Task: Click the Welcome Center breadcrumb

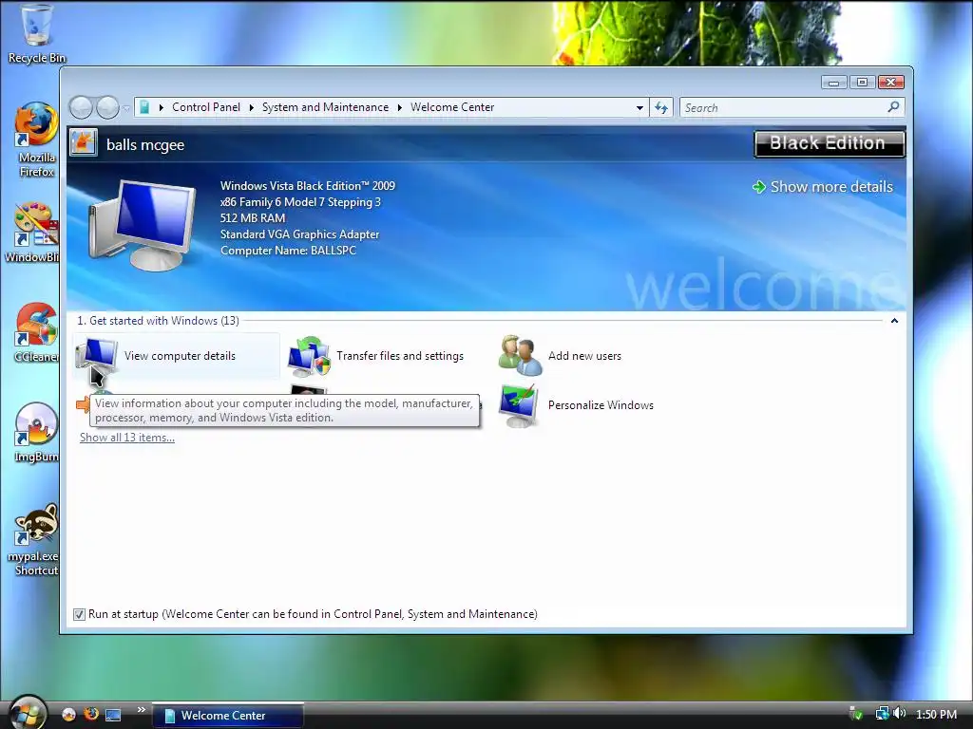Action: point(452,107)
